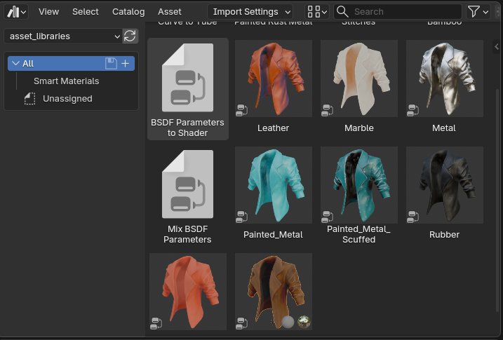Collapse the All catalog tree
The image size is (503, 340).
[15, 63]
